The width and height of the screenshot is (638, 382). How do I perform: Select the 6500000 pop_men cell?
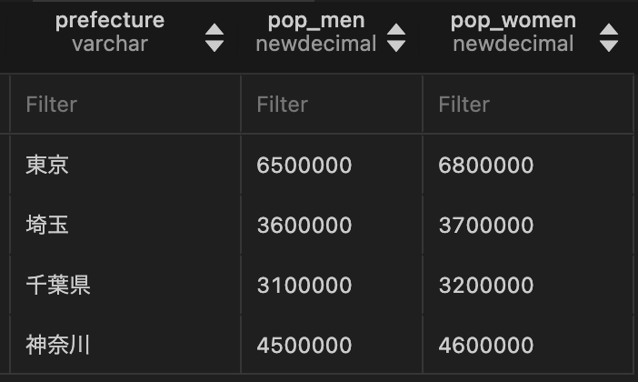click(332, 165)
